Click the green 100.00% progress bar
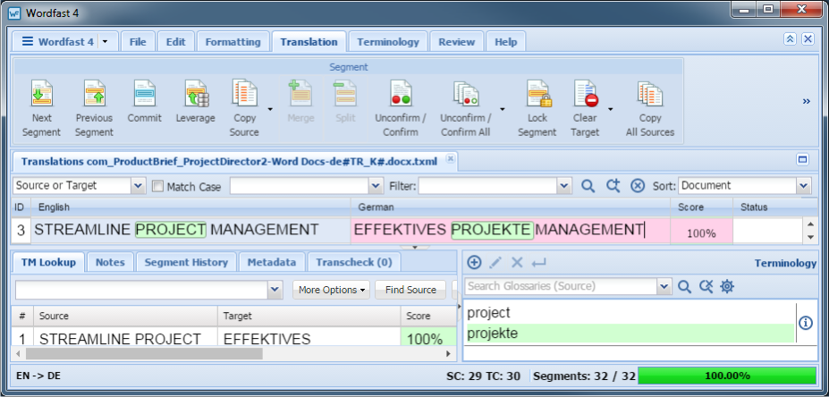The image size is (829, 397). [x=727, y=376]
